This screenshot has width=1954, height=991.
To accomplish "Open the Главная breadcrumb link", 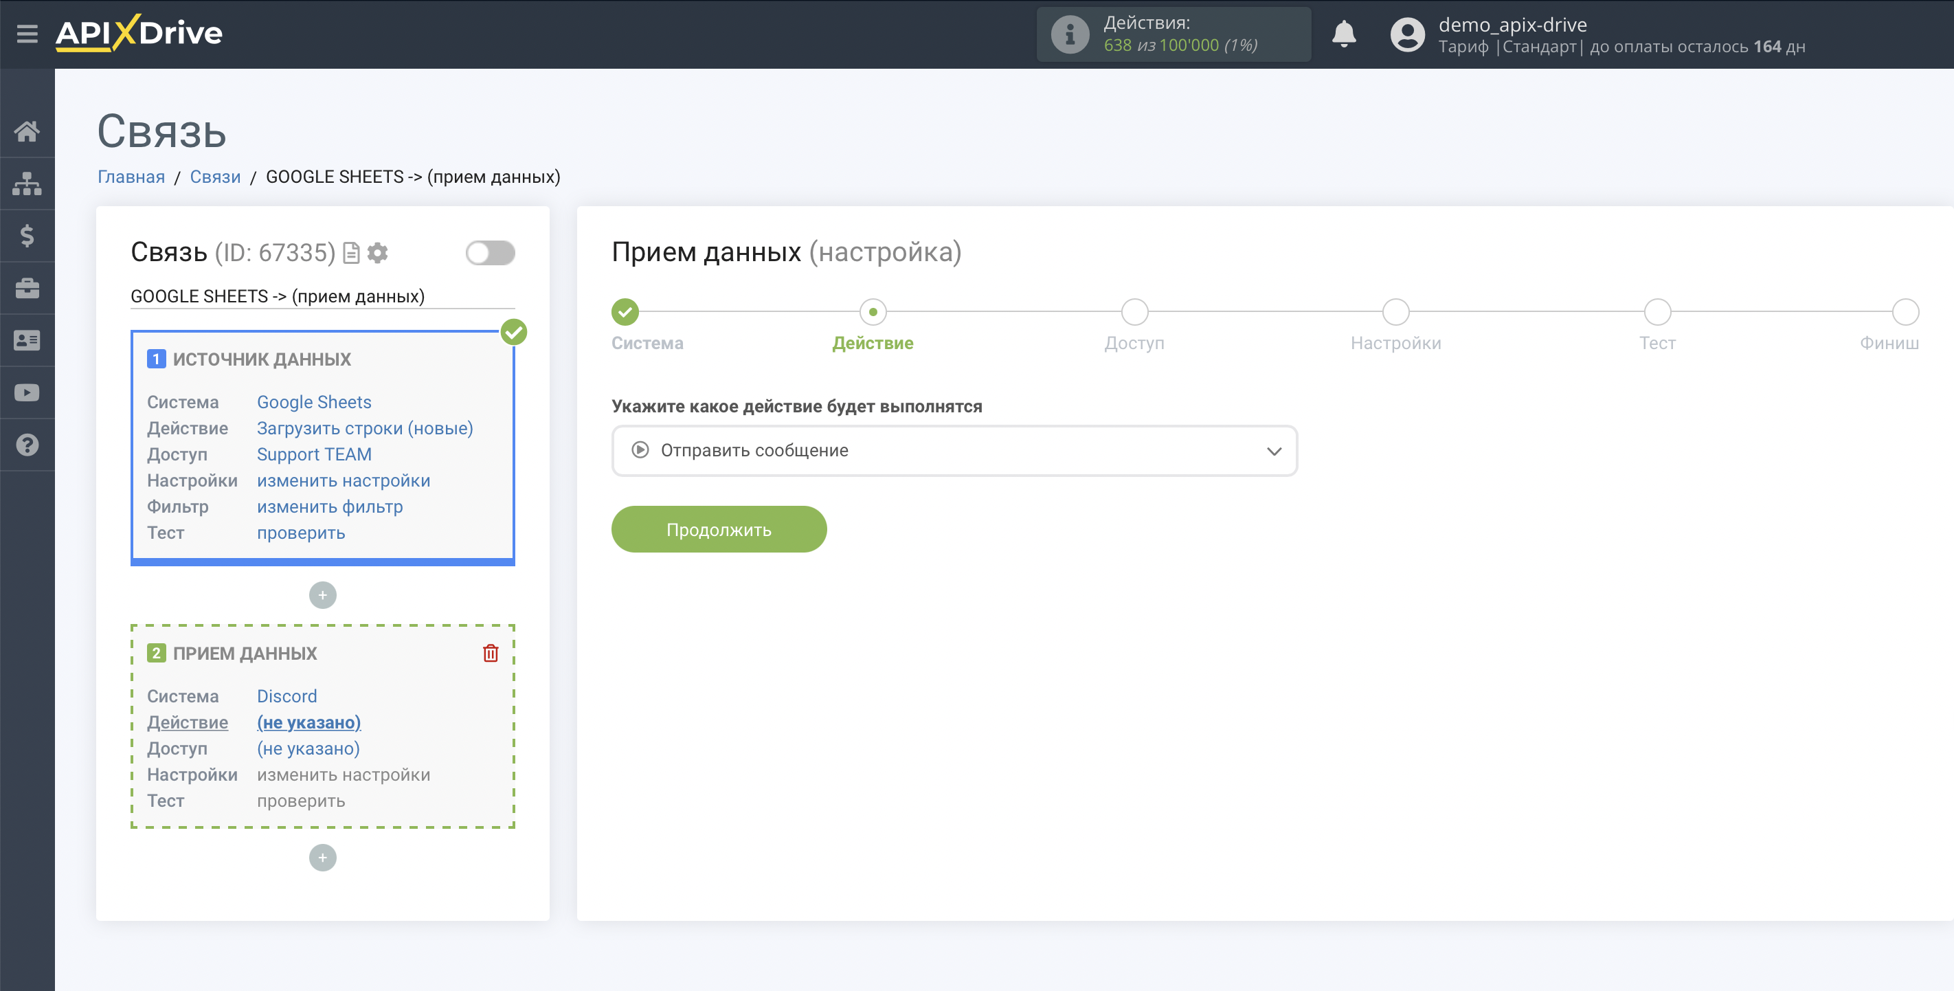I will pos(131,177).
